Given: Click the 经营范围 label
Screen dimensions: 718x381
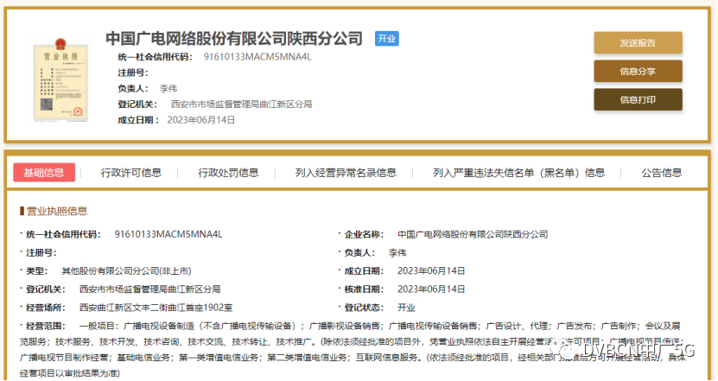Looking at the screenshot, I should [x=45, y=326].
